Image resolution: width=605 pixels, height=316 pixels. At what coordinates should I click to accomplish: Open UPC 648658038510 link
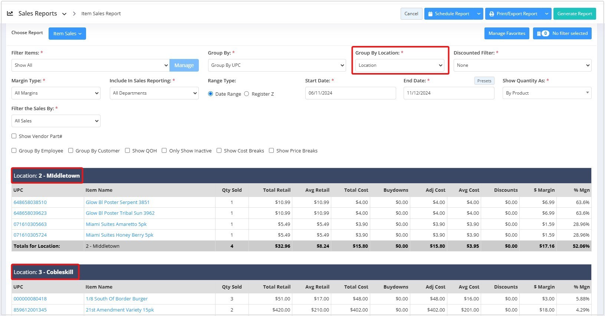(x=30, y=203)
